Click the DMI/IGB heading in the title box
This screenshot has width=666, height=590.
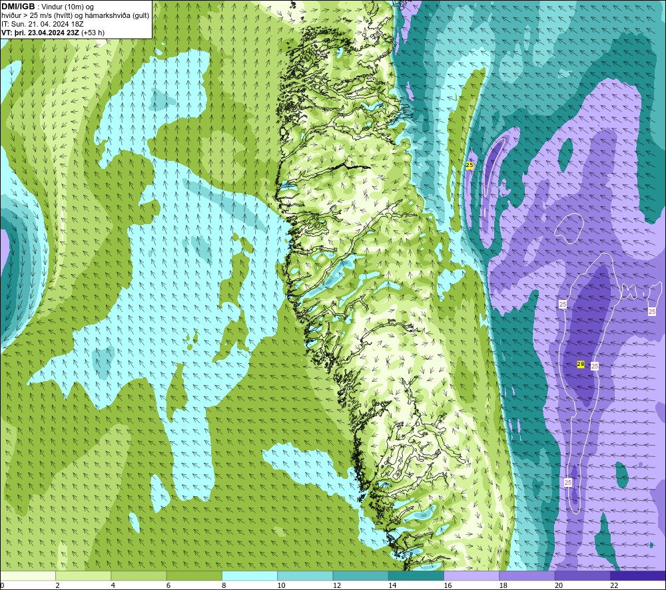[x=18, y=7]
